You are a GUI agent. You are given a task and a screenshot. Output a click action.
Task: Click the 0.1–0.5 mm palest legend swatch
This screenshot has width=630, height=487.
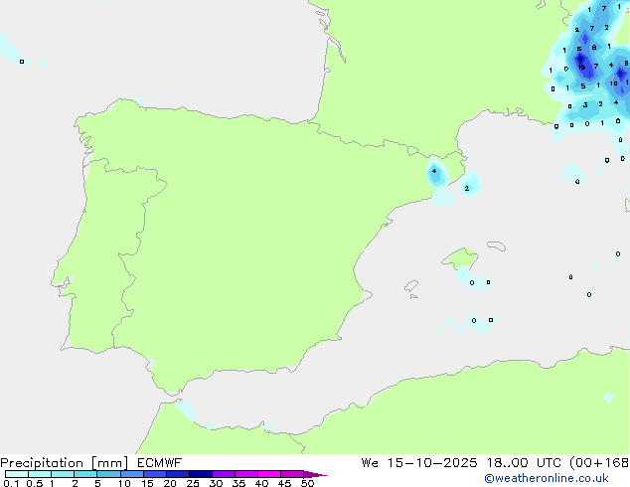click(17, 474)
